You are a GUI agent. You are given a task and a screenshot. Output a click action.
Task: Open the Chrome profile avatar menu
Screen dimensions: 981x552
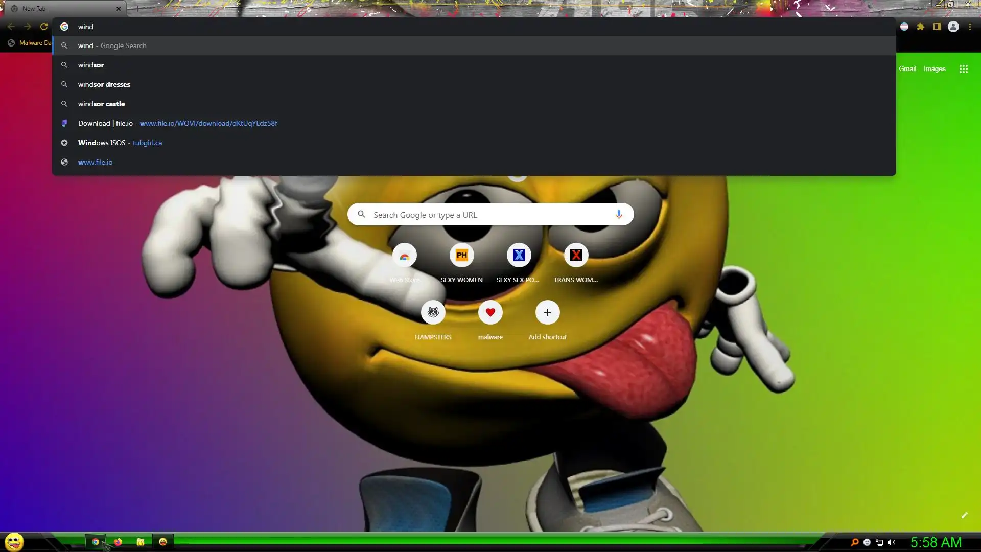point(953,27)
